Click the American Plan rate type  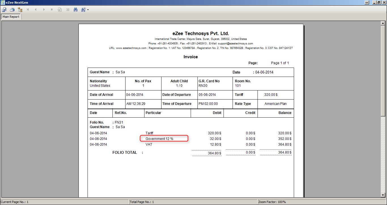(x=276, y=104)
